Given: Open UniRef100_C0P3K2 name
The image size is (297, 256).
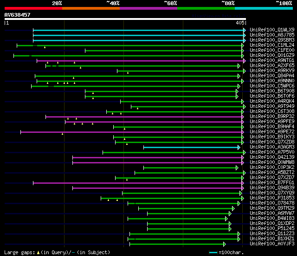Looking at the screenshot, I should tap(272, 168).
